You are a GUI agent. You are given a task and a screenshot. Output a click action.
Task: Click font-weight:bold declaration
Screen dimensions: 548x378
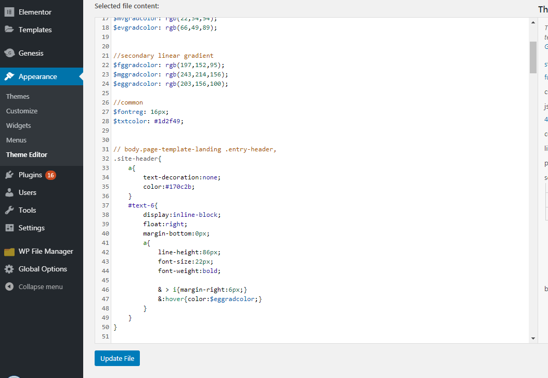[189, 271]
